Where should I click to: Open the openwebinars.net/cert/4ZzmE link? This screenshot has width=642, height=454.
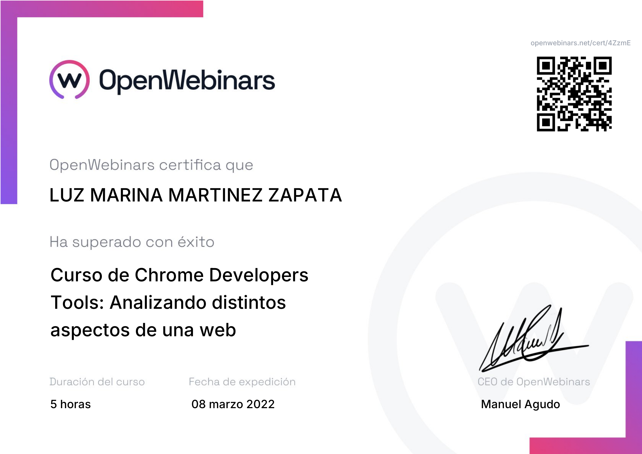click(x=581, y=43)
